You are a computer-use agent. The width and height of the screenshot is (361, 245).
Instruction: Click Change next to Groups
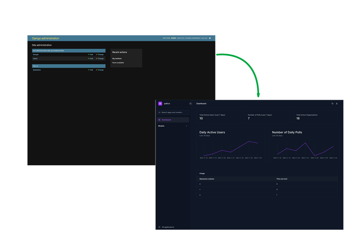100,54
